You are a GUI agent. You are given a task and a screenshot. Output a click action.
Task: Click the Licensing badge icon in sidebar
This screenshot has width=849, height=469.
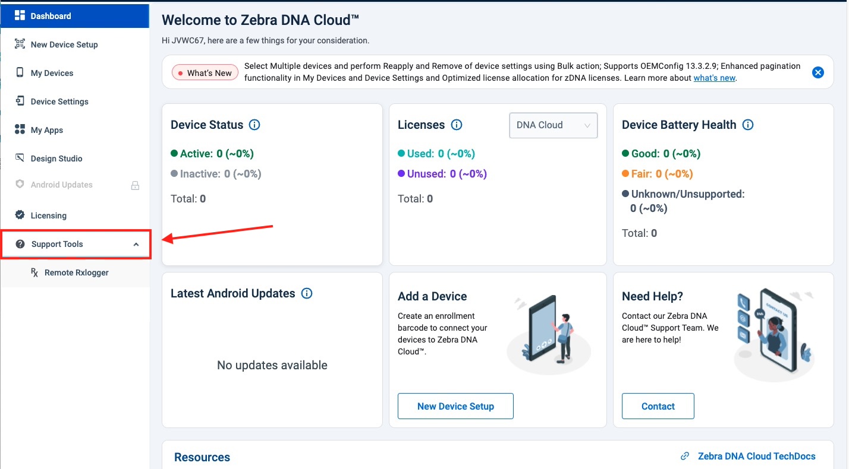(20, 216)
